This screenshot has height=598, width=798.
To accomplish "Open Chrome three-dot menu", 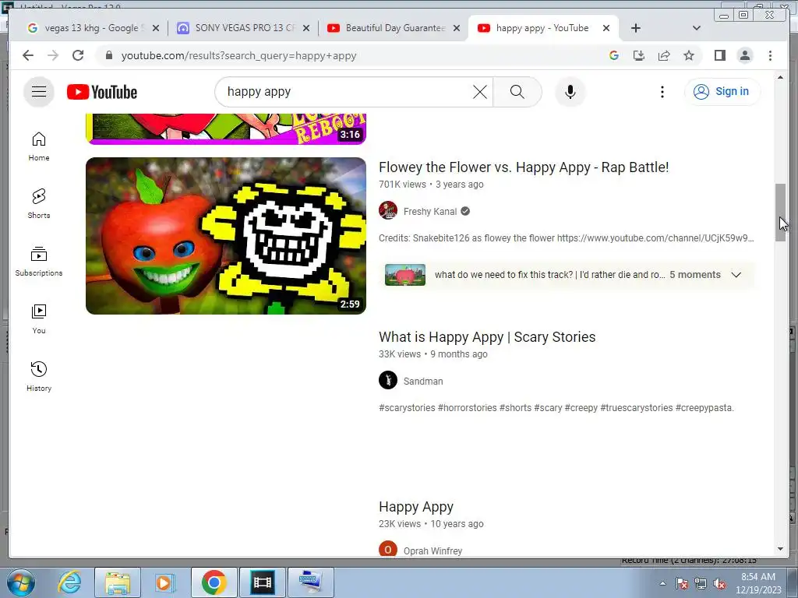I will [770, 55].
